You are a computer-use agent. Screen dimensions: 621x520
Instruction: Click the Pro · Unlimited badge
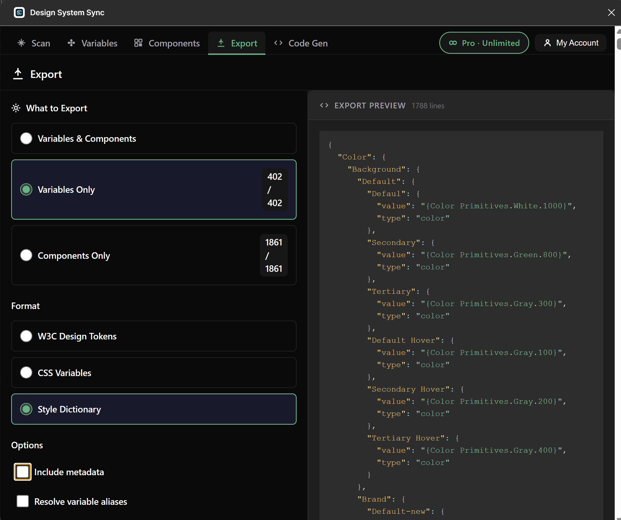tap(484, 43)
